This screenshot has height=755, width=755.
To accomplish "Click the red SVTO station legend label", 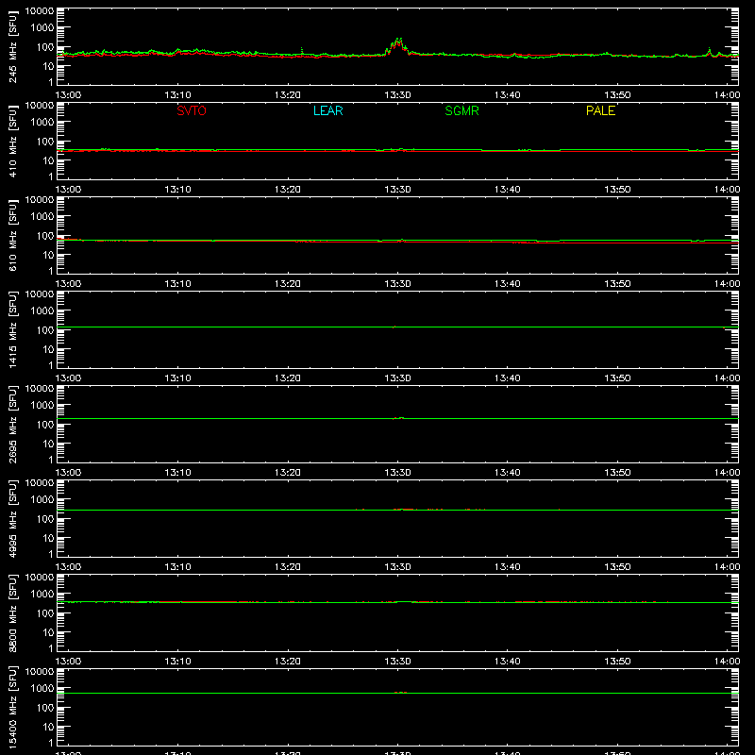I will [192, 110].
